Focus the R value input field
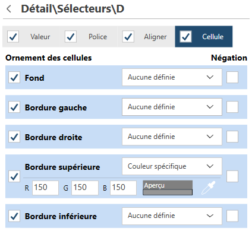252x231 pixels. pos(45,188)
